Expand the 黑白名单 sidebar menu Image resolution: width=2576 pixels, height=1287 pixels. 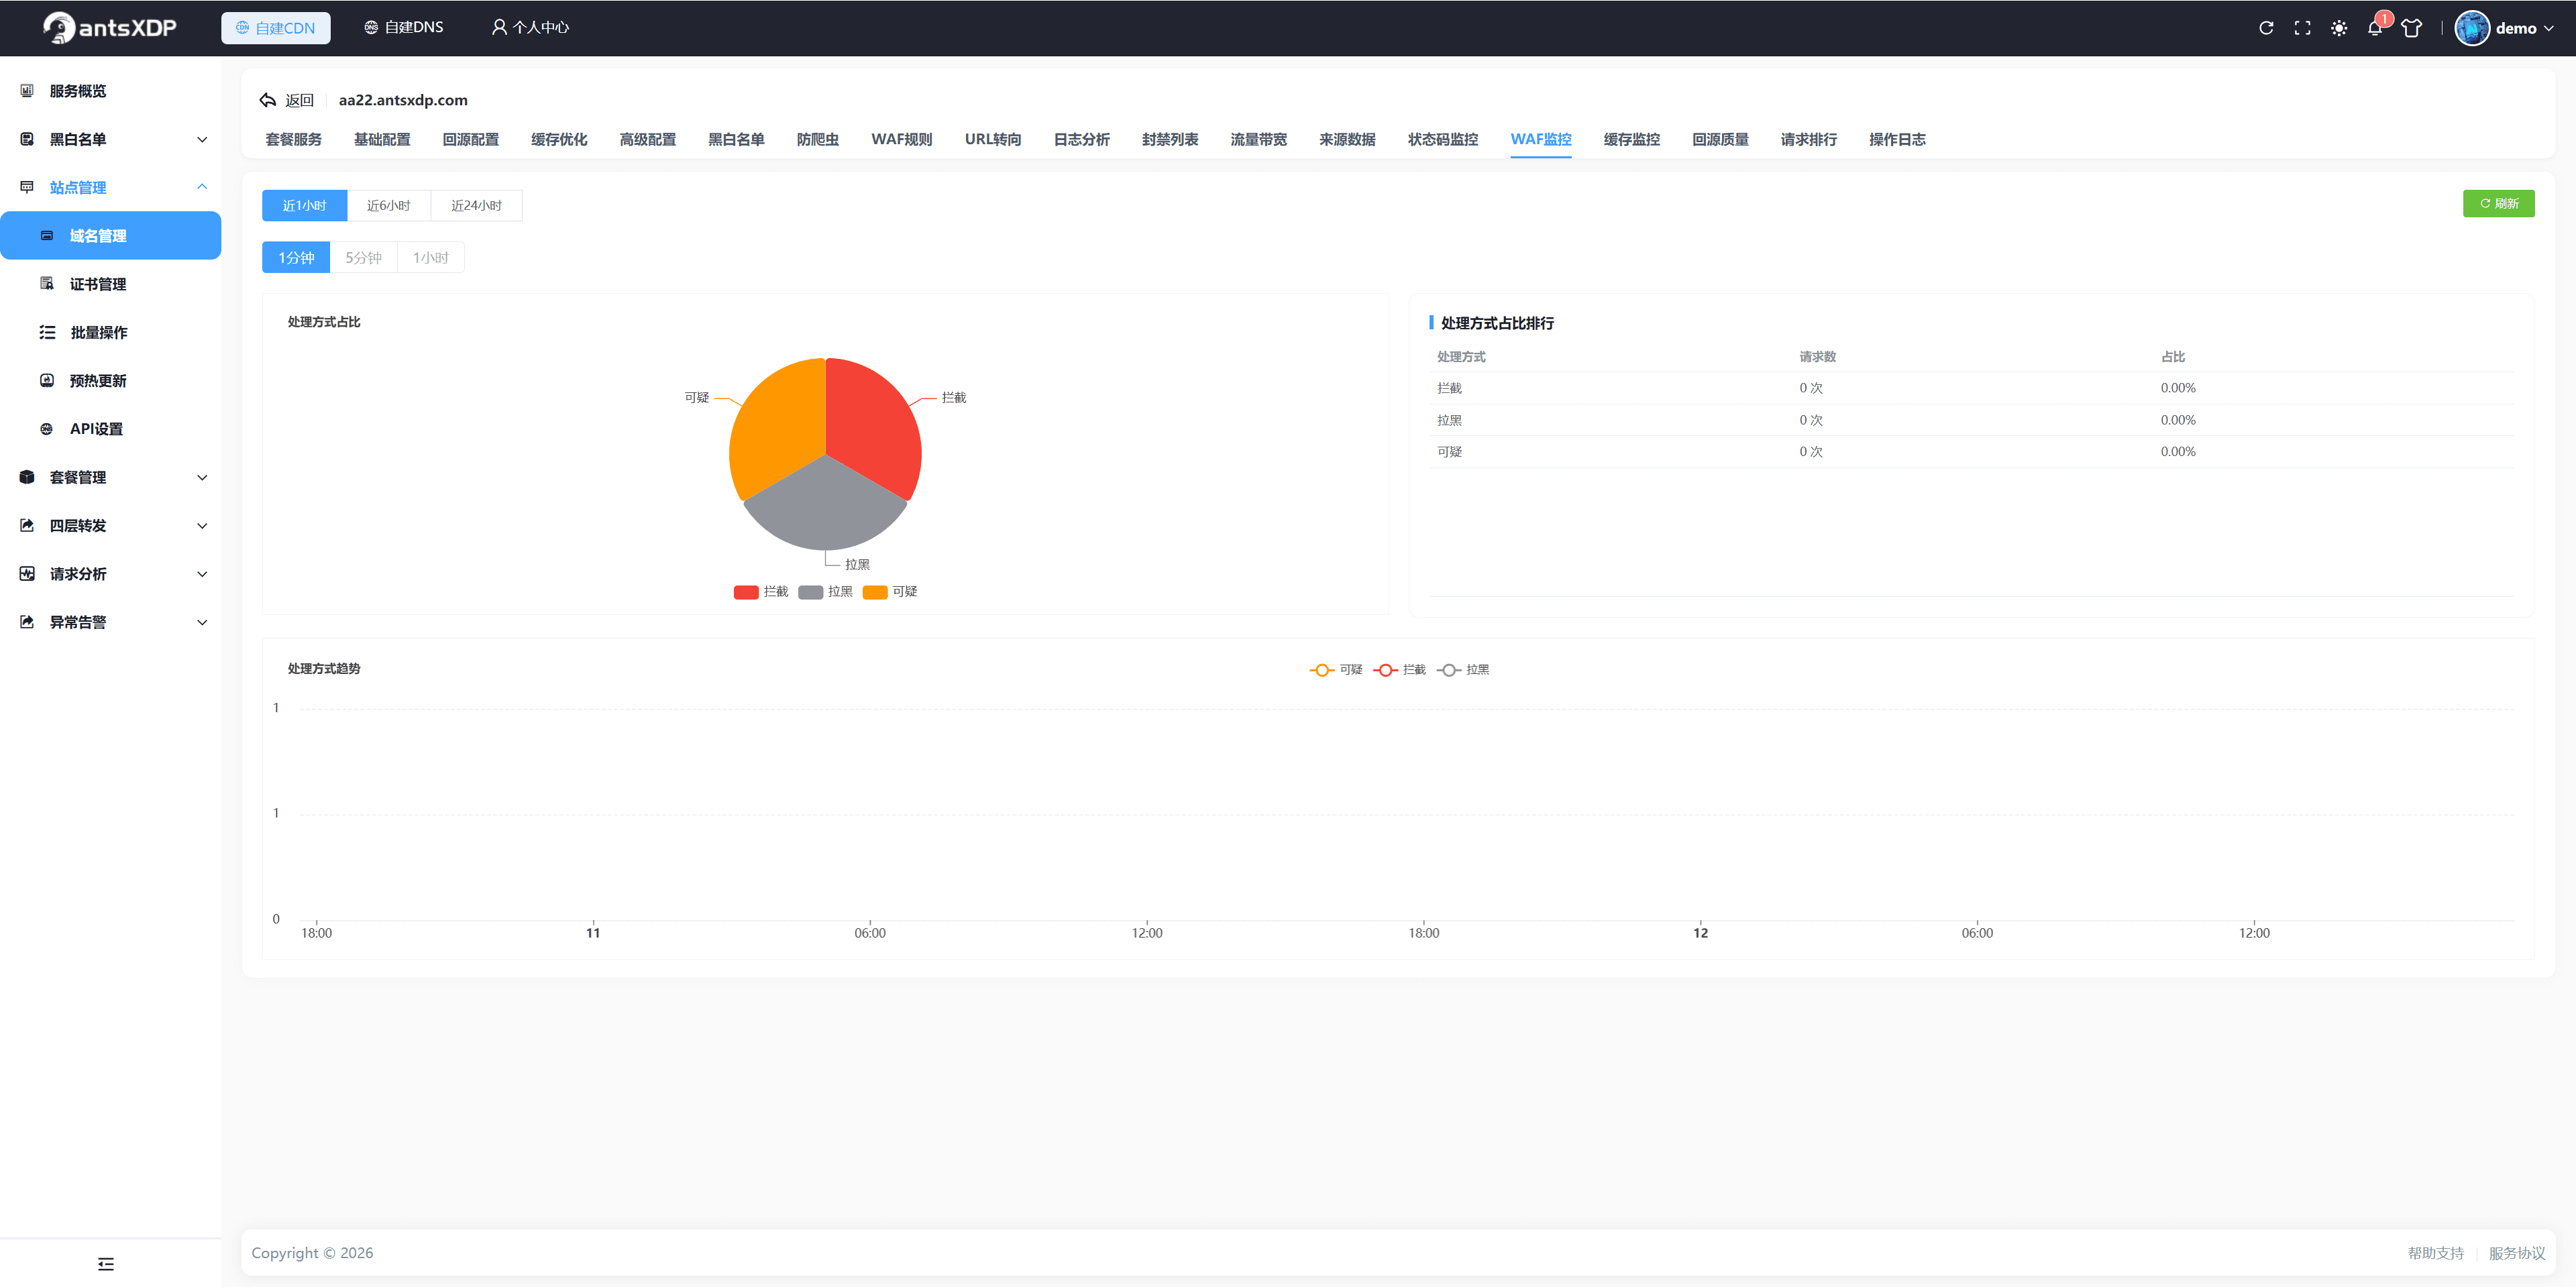coord(110,139)
